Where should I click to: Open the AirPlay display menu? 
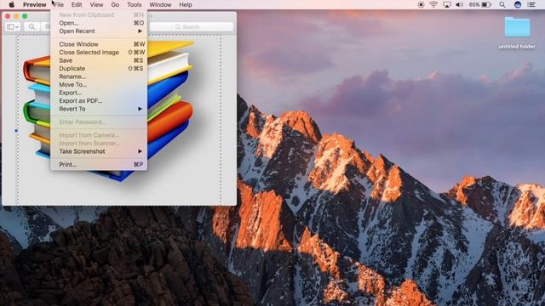[446, 4]
